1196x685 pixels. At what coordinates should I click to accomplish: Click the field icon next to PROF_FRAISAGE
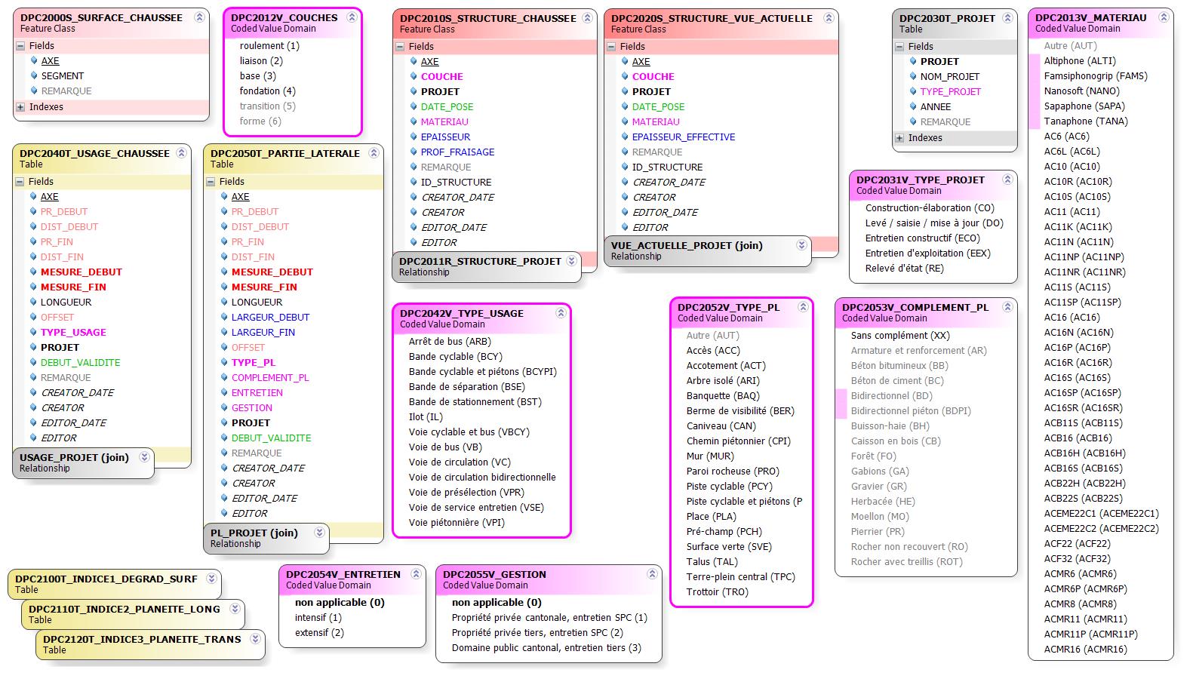pyautogui.click(x=414, y=152)
